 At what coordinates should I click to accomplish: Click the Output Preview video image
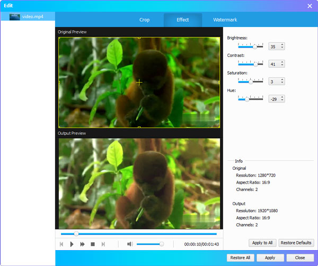pos(139,184)
